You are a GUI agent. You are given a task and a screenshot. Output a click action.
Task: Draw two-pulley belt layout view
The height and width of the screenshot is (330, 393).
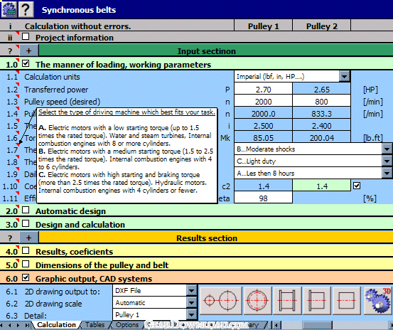click(x=221, y=300)
